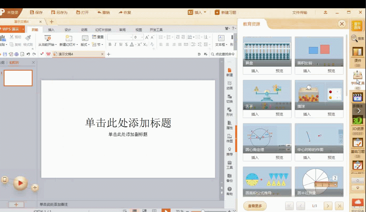The image size is (366, 212).
Task: Open the 幻灯片放映 ribbon tab
Action: pos(103,30)
